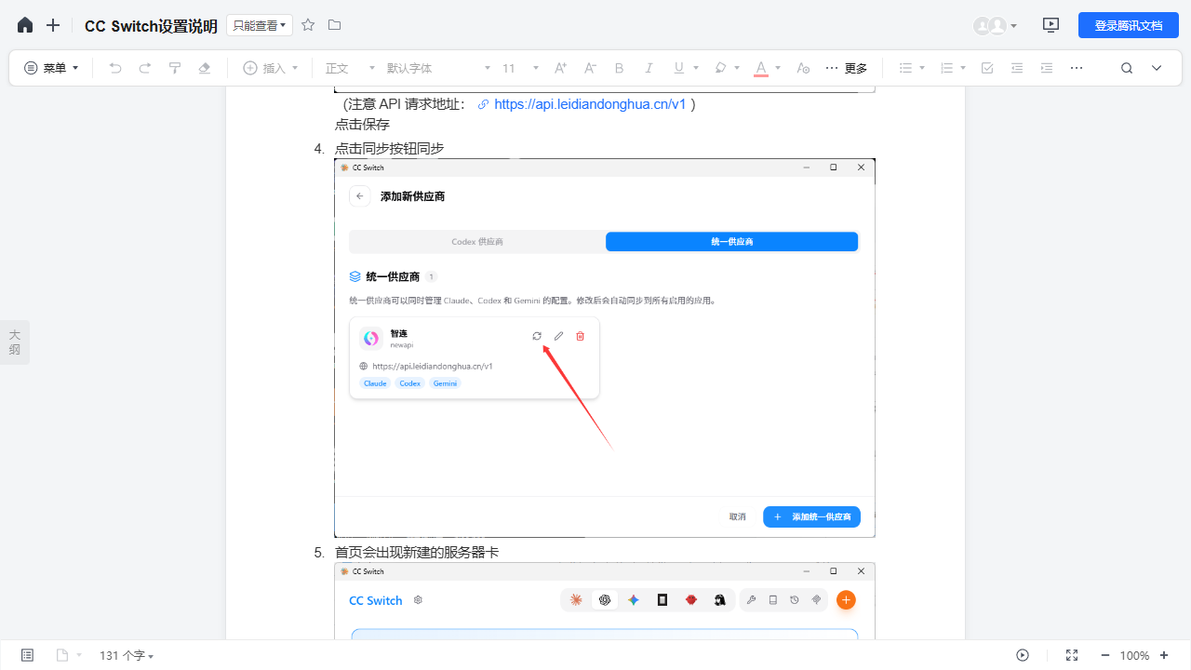Apply red font color A
This screenshot has width=1191, height=670.
pos(760,68)
